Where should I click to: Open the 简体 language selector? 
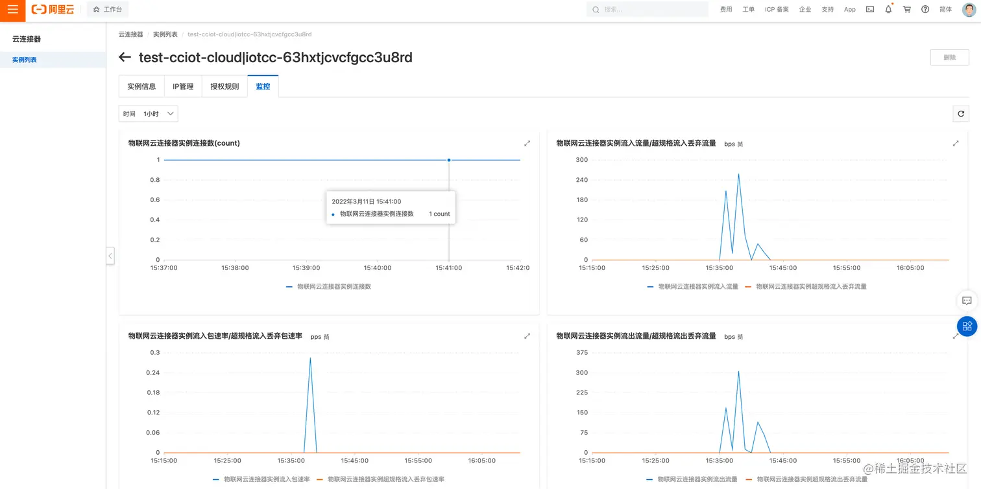pyautogui.click(x=946, y=10)
